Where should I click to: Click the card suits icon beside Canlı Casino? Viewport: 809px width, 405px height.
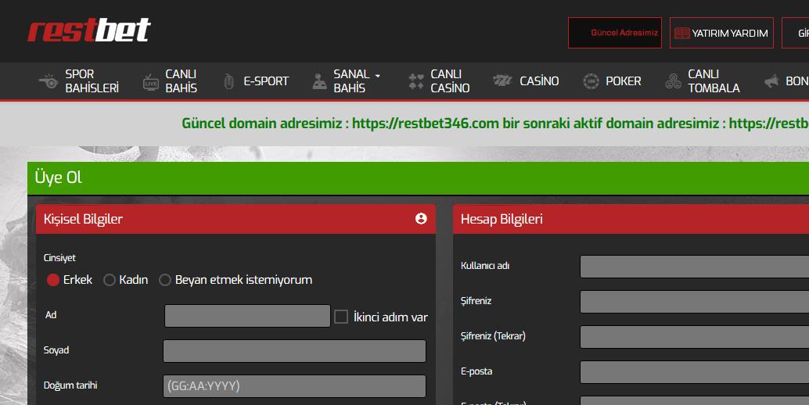(x=416, y=81)
